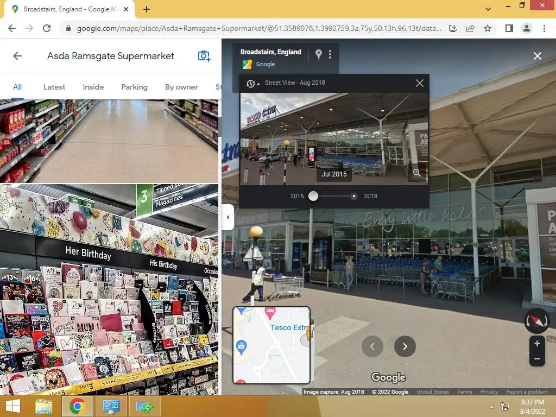This screenshot has width=556, height=417.
Task: Click the Chrome taskbar icon
Action: point(77,406)
